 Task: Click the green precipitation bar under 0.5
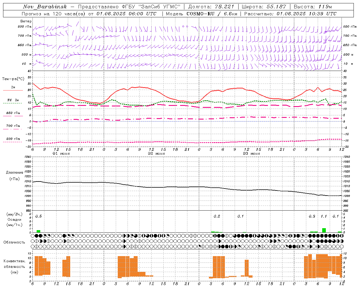coord(39,231)
